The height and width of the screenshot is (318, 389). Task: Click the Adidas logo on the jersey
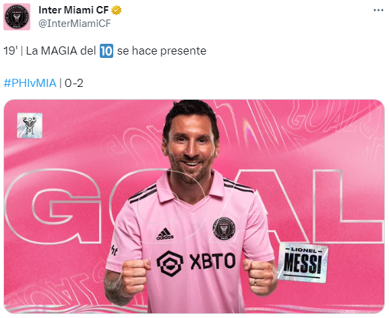pyautogui.click(x=165, y=234)
